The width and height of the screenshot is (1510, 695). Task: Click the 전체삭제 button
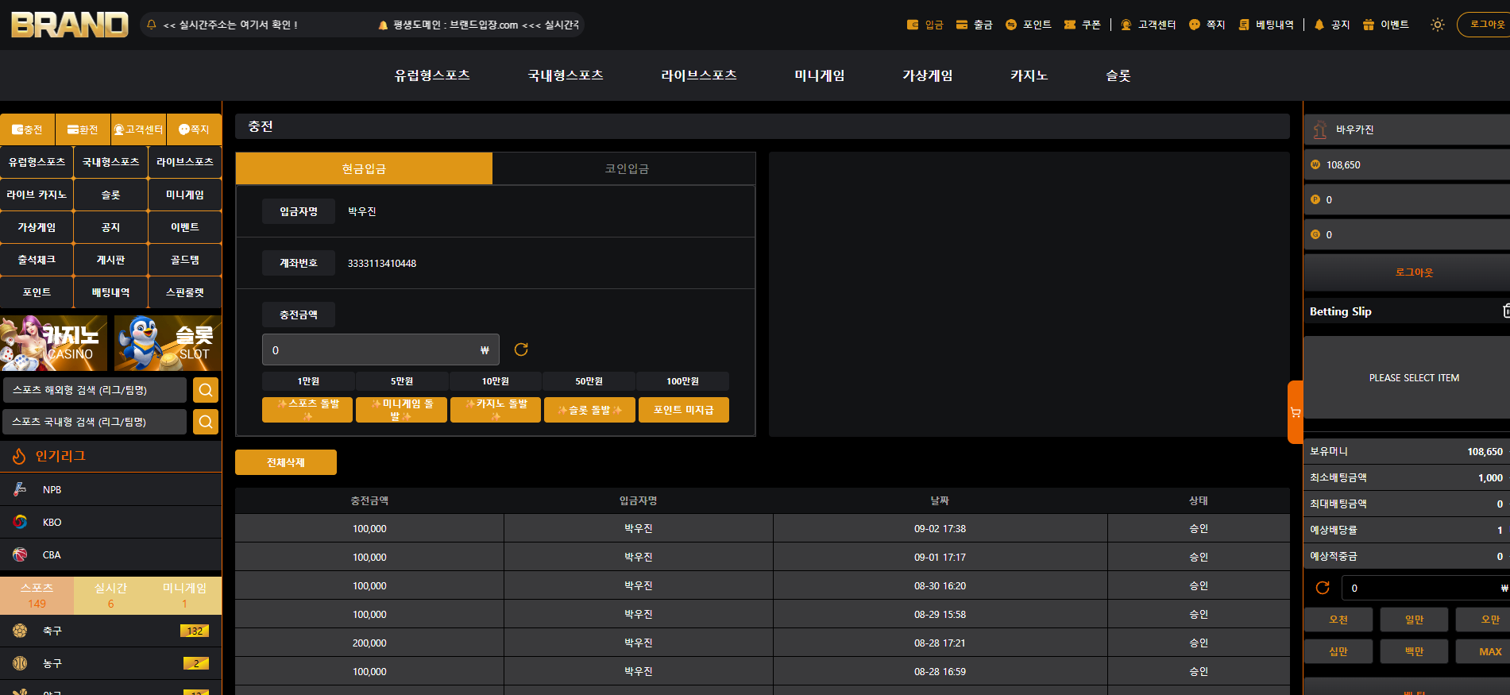click(x=286, y=462)
